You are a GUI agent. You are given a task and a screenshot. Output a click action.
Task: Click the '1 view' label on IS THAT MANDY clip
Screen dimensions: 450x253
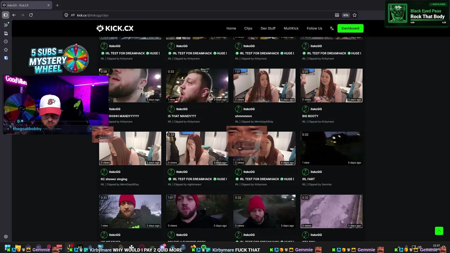pyautogui.click(x=171, y=100)
